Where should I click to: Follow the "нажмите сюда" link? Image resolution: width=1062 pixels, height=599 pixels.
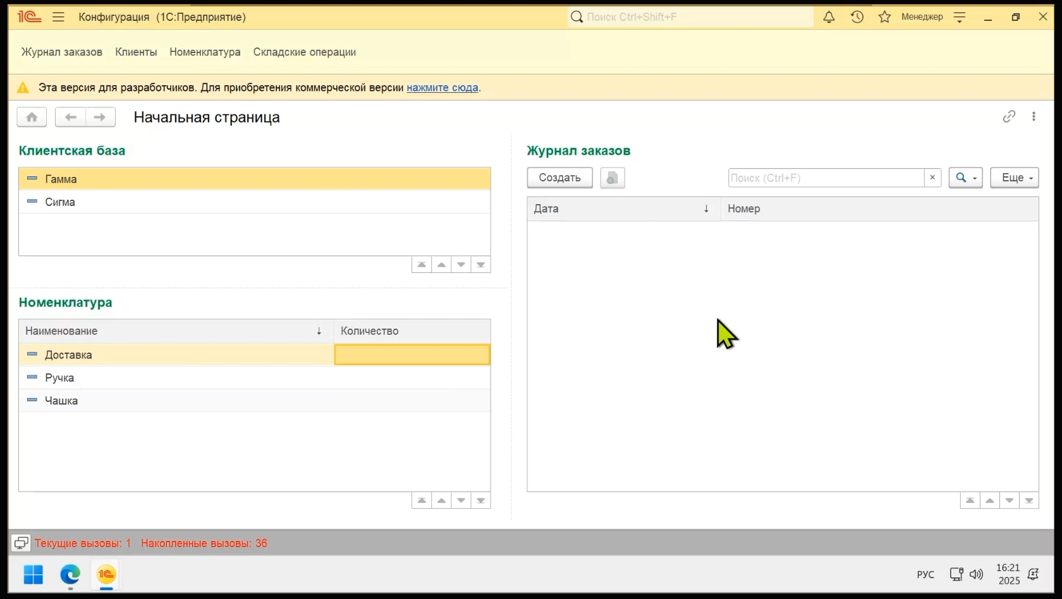click(442, 88)
